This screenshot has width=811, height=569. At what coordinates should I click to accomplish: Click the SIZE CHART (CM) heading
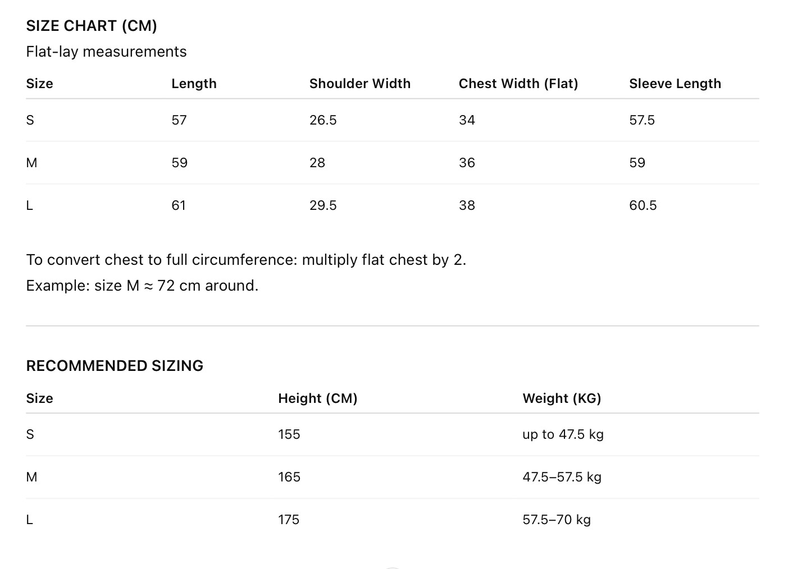pyautogui.click(x=92, y=26)
